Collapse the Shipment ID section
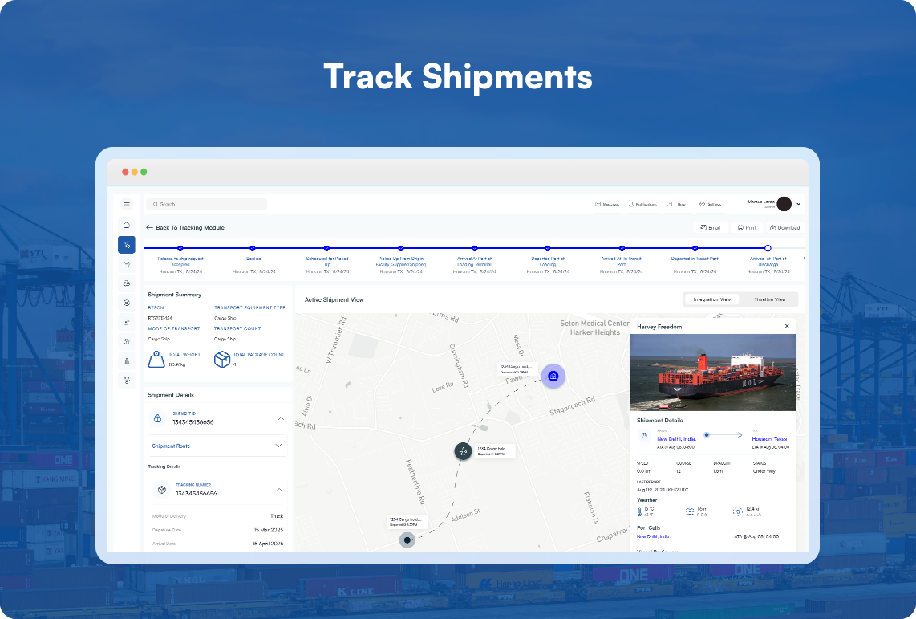The image size is (916, 619). tap(281, 418)
